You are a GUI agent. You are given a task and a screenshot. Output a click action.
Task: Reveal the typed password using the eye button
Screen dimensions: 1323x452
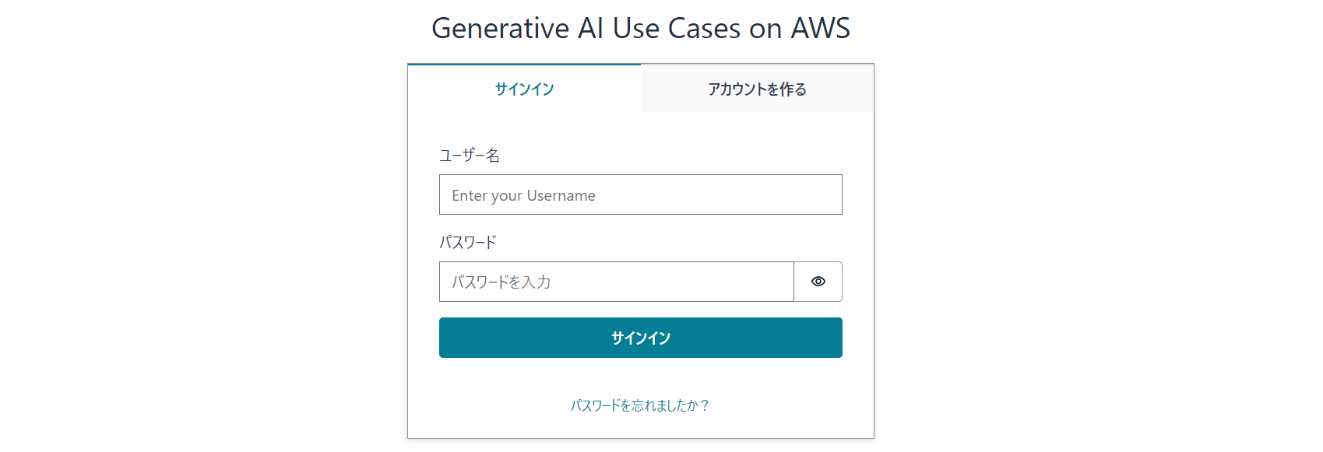pos(818,282)
